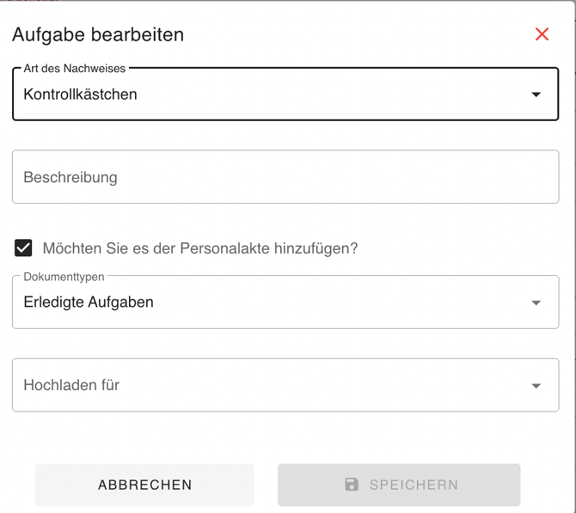Click the selected value Kontrollkästchen

click(x=80, y=95)
